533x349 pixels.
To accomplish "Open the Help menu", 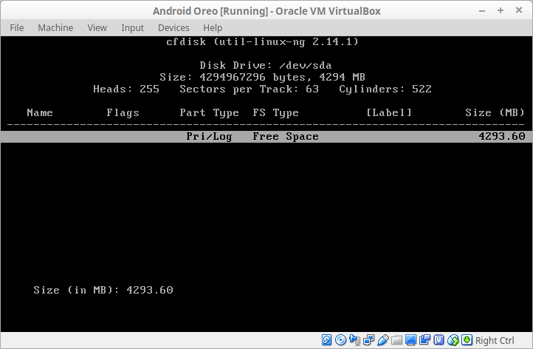I will pos(213,27).
